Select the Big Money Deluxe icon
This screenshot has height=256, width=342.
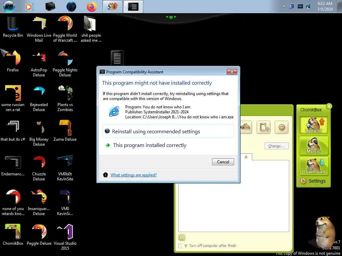point(39,133)
